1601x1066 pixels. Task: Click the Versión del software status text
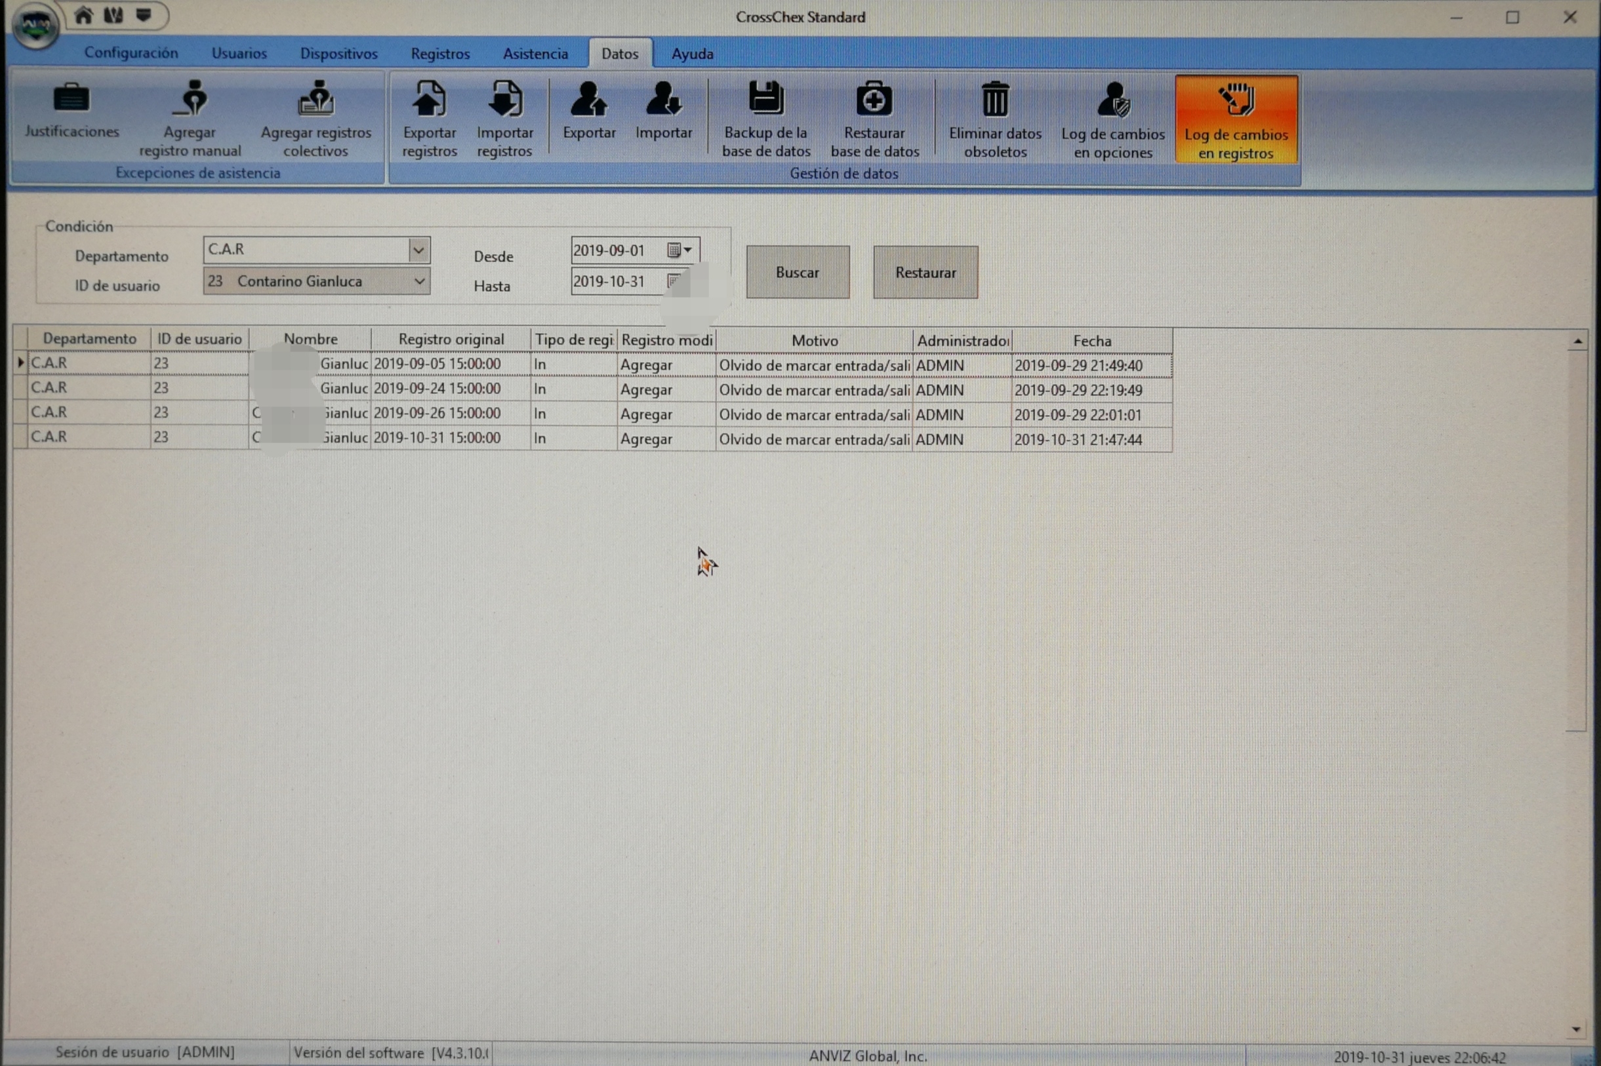[x=390, y=1052]
